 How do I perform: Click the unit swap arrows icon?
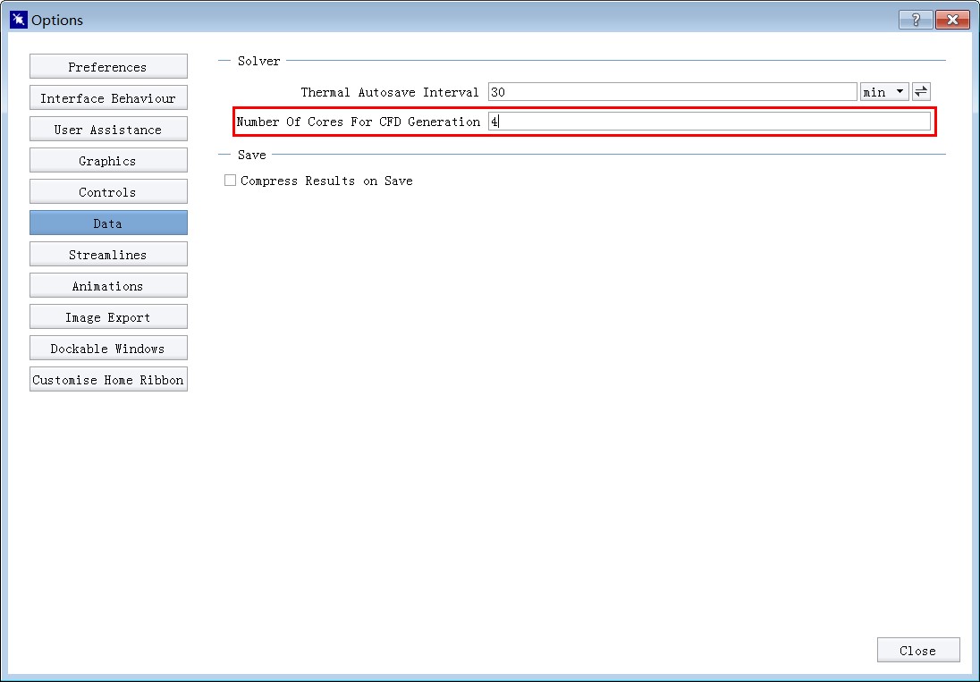tap(921, 92)
